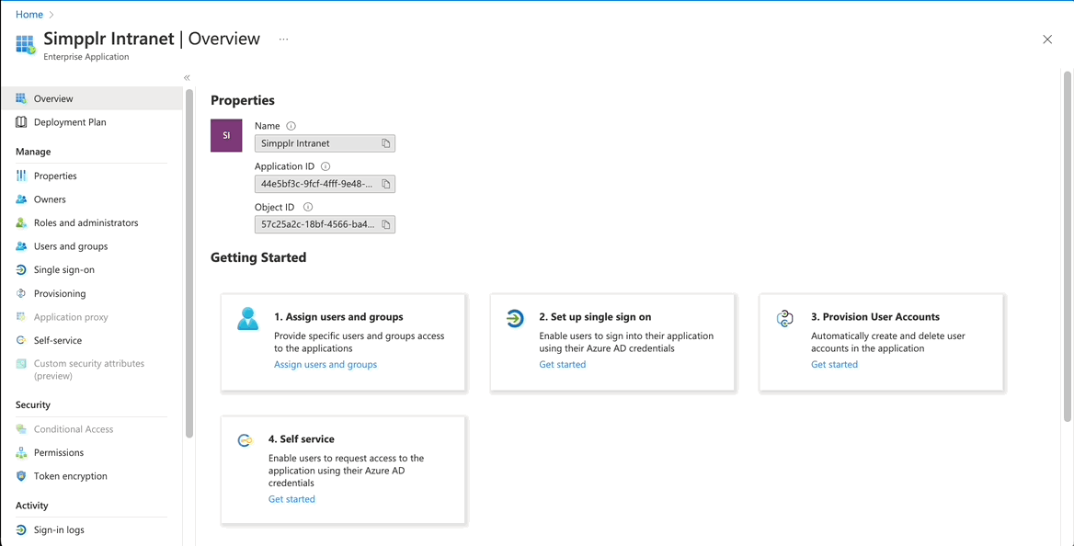
Task: Select Single sign-on in the sidebar
Action: (x=64, y=270)
